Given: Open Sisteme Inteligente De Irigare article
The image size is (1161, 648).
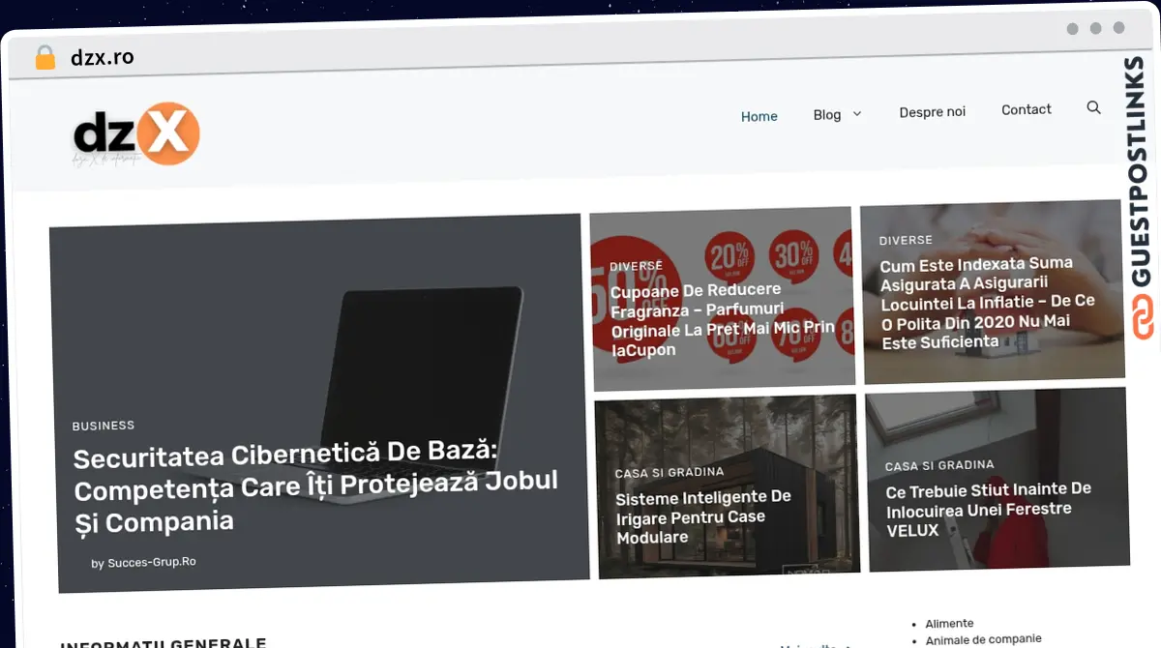Looking at the screenshot, I should pyautogui.click(x=704, y=516).
